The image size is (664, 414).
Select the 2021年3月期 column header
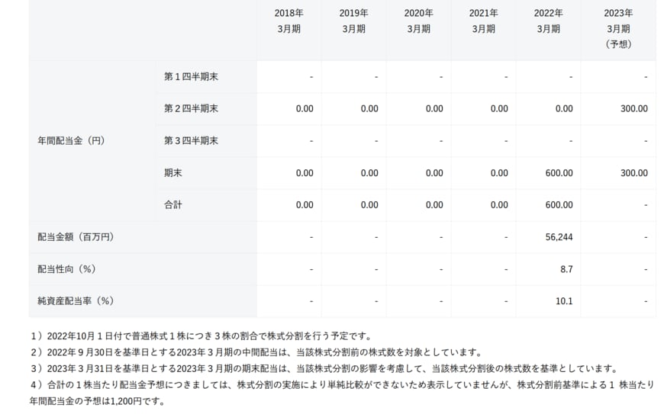click(483, 21)
